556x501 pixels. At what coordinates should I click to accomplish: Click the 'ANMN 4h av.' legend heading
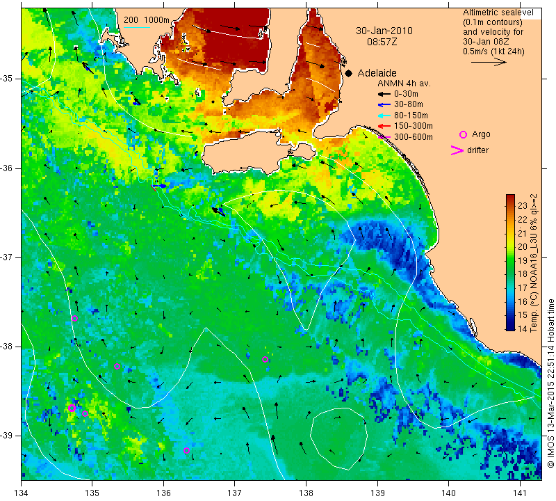point(404,83)
